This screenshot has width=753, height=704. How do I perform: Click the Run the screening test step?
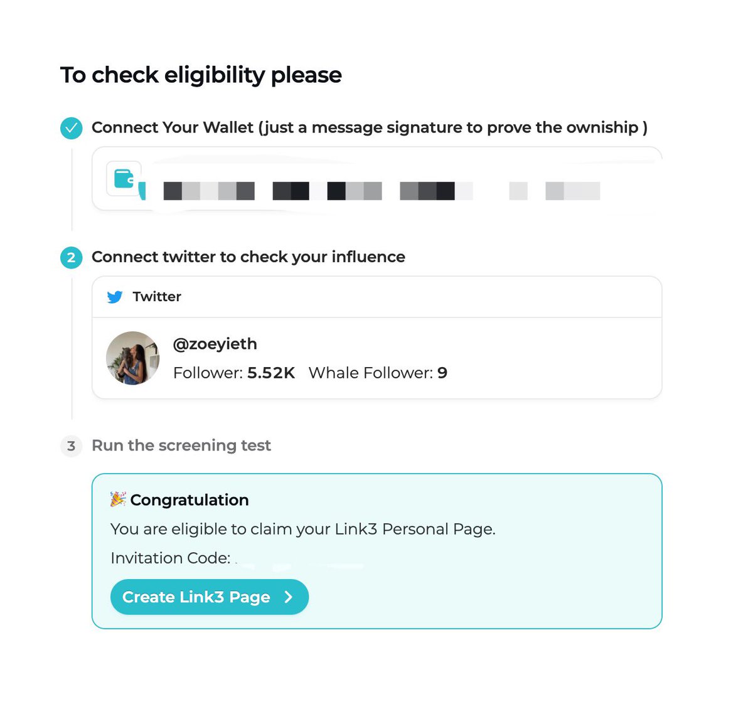(x=181, y=445)
